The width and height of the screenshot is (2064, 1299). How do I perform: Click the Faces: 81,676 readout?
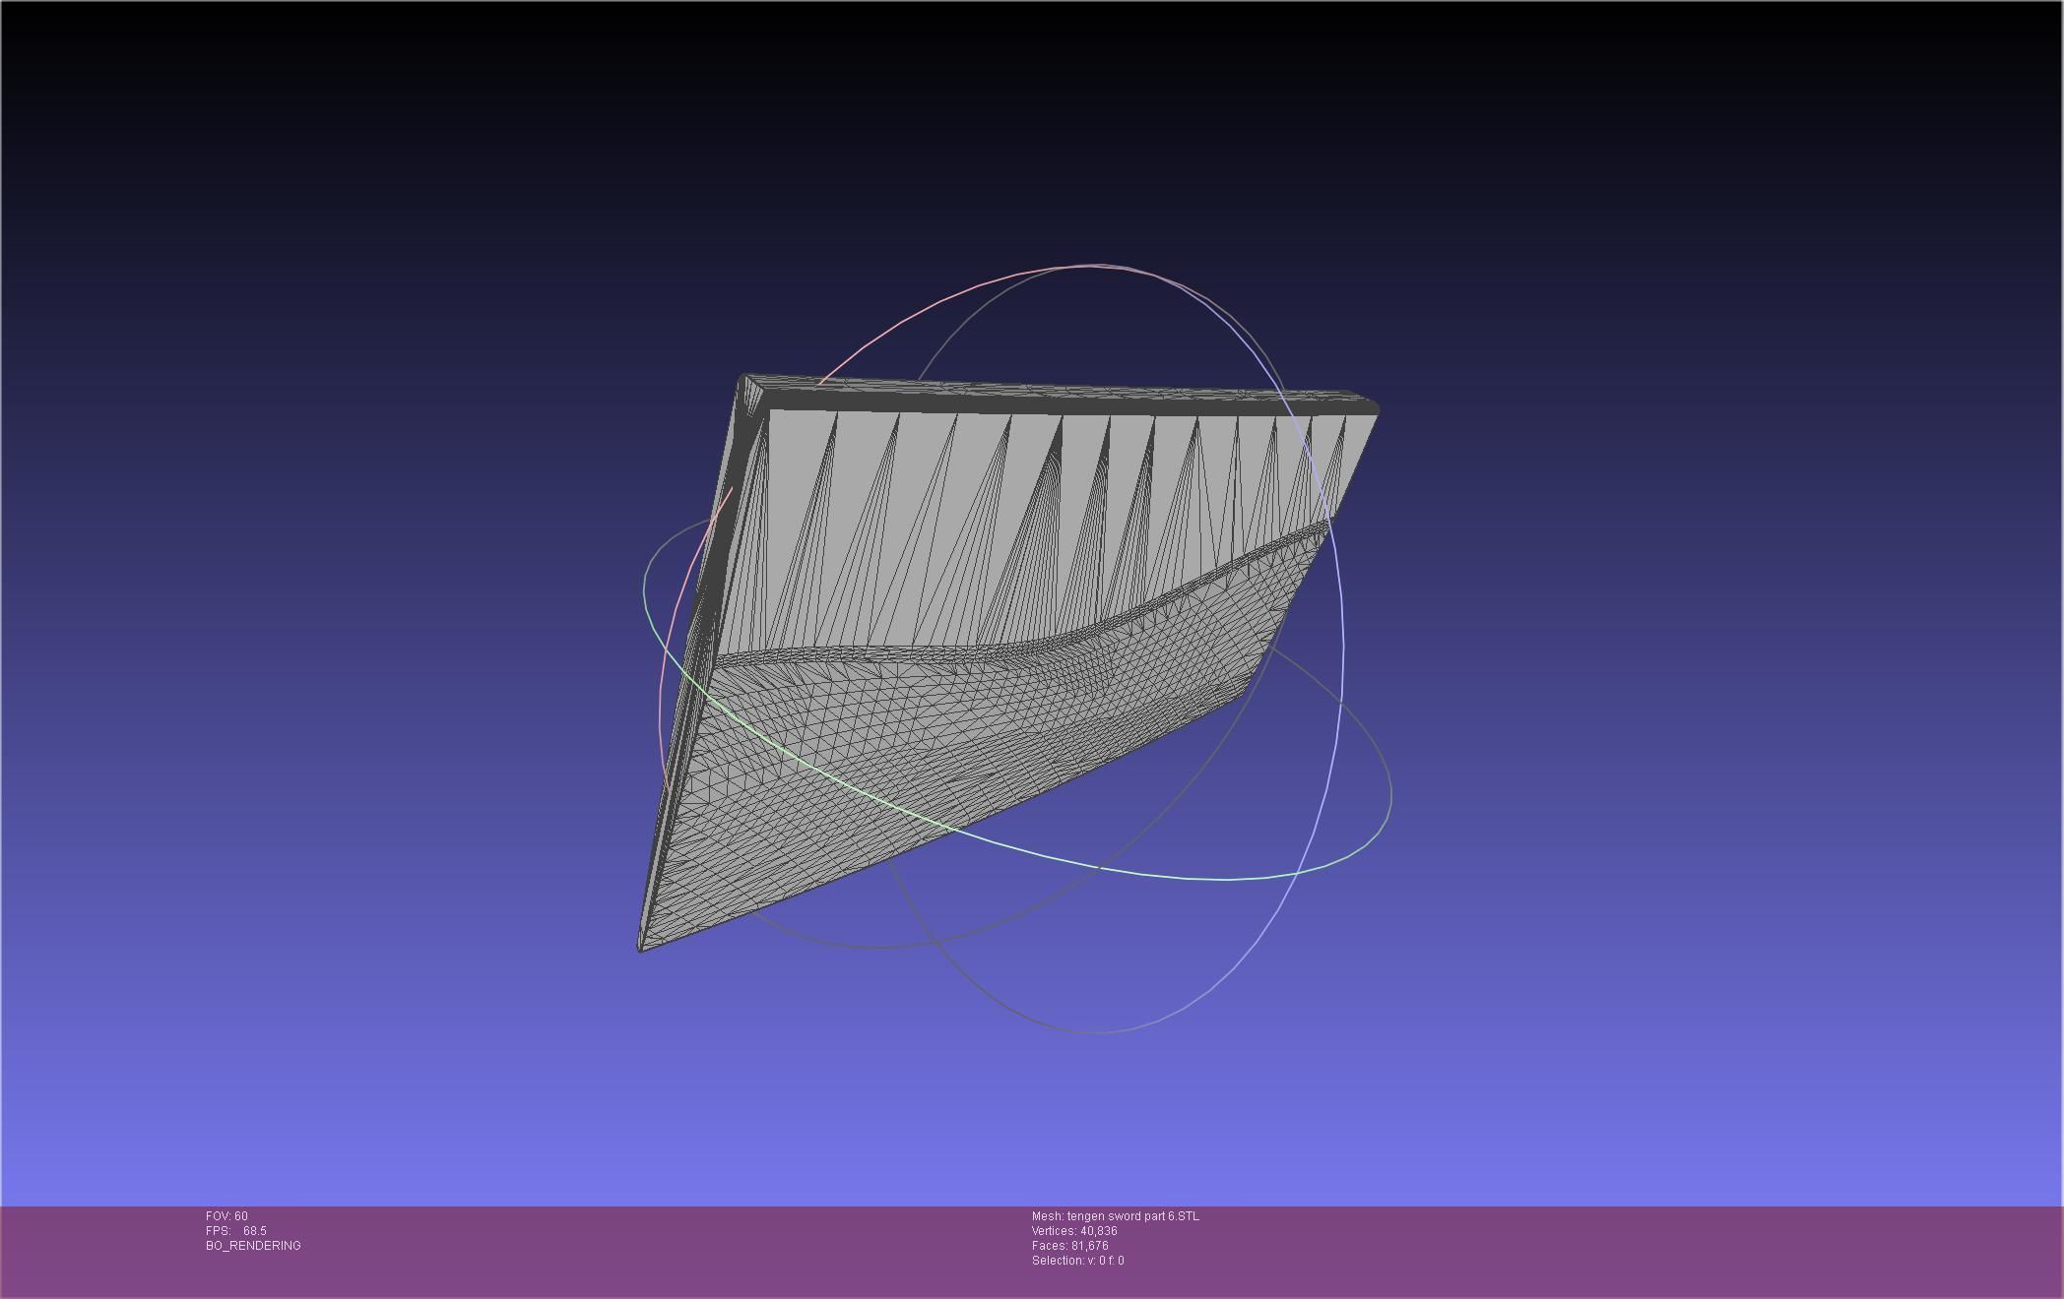click(x=1070, y=1246)
